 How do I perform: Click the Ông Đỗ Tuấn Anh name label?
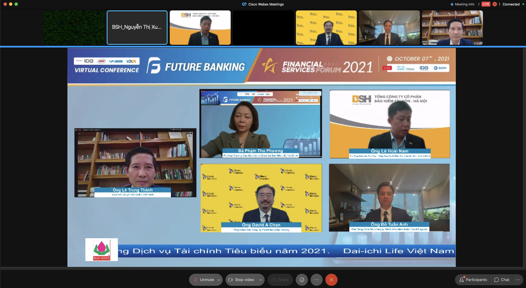coord(389,224)
